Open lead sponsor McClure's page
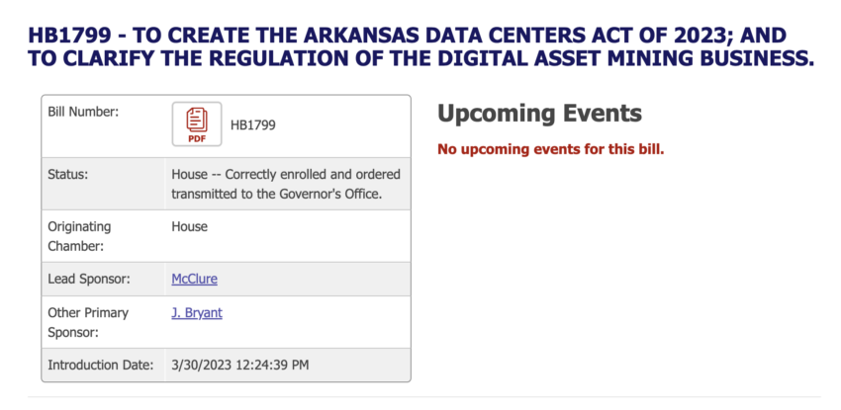The image size is (841, 410). [194, 279]
